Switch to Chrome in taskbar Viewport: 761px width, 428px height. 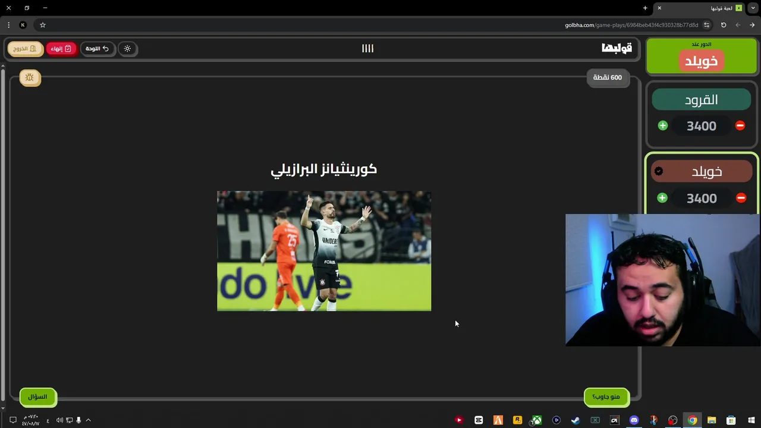click(x=692, y=420)
